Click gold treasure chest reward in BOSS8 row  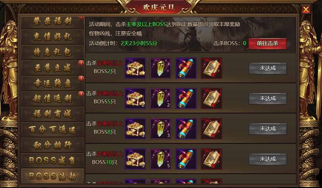click(x=135, y=129)
